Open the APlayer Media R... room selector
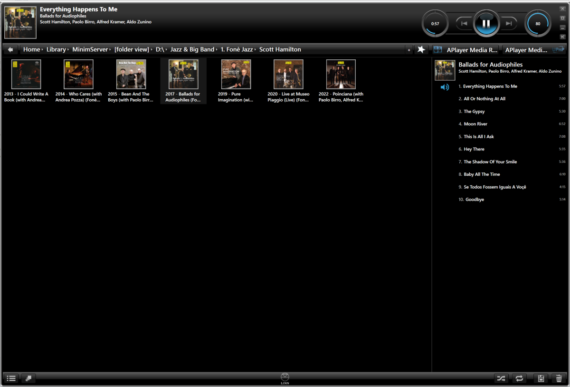Image resolution: width=570 pixels, height=387 pixels. point(465,49)
